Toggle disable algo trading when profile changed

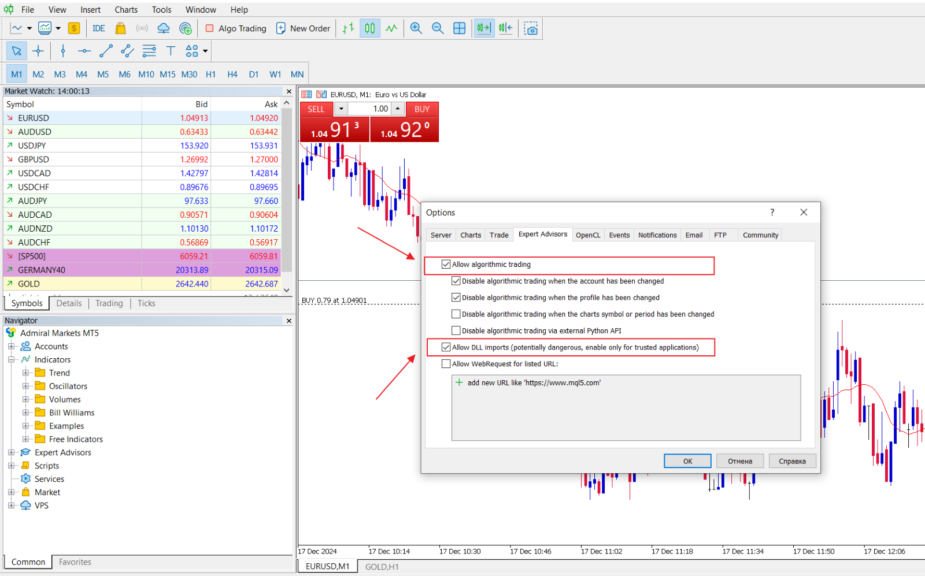(x=456, y=298)
